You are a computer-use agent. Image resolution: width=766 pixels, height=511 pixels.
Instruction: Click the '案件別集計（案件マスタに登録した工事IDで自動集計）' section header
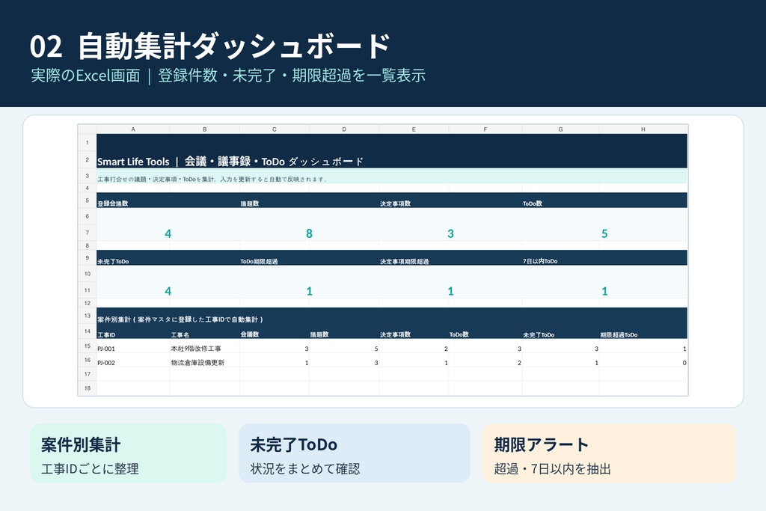(x=180, y=319)
